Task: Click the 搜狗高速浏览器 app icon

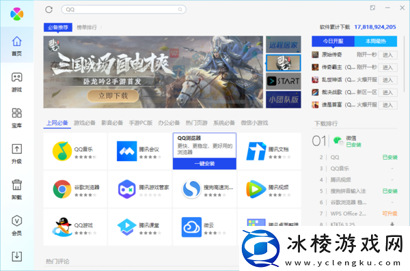Action: [x=191, y=189]
